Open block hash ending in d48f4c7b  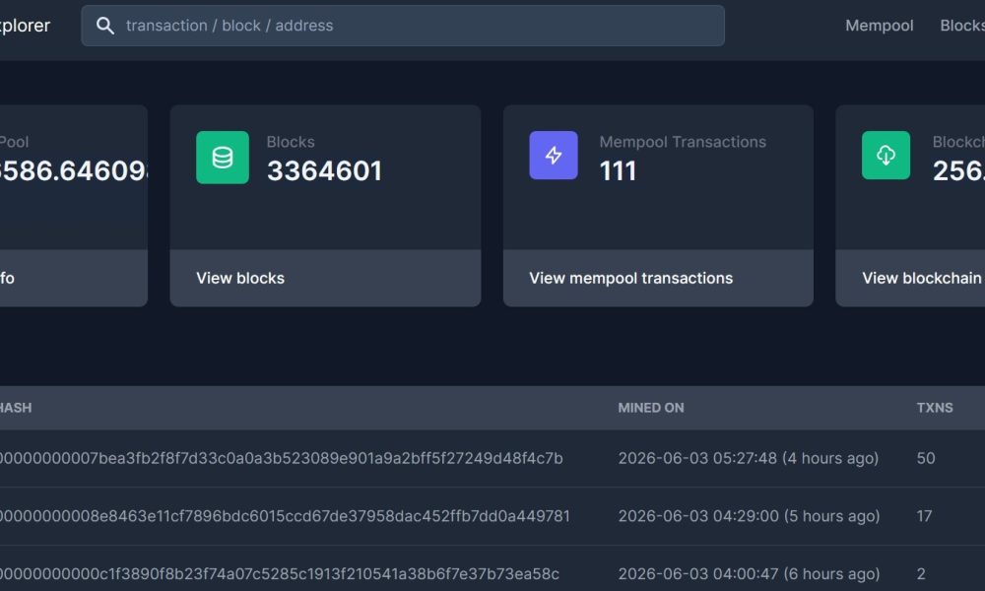(281, 458)
